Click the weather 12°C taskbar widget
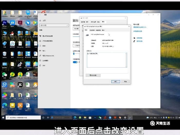The height and width of the screenshot is (135, 180). click(x=151, y=118)
